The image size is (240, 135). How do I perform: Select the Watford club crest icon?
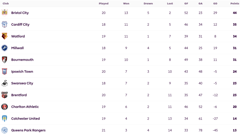tap(5, 36)
